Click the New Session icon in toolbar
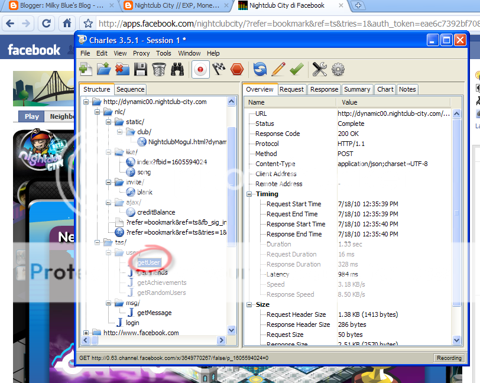 (86, 69)
